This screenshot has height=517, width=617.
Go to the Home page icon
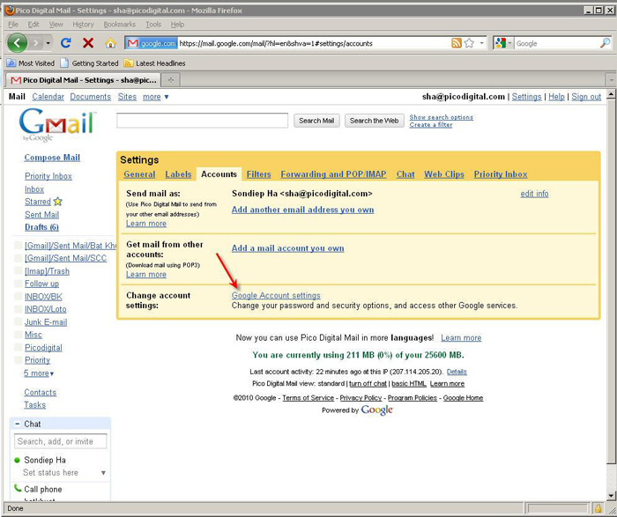tap(110, 43)
